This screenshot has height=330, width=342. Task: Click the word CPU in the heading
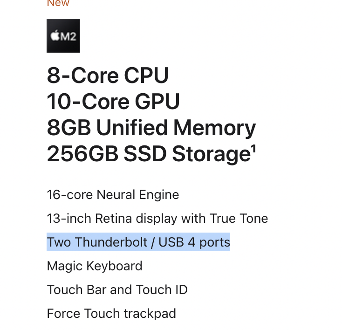click(x=146, y=76)
